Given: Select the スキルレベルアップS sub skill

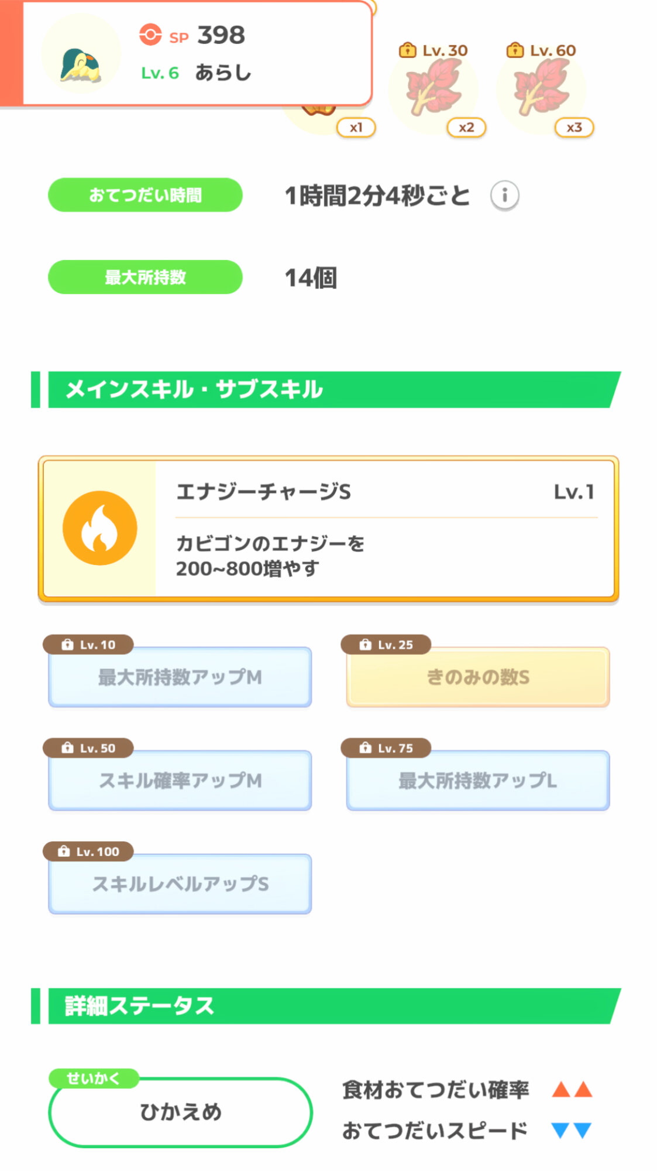Looking at the screenshot, I should click(x=180, y=884).
